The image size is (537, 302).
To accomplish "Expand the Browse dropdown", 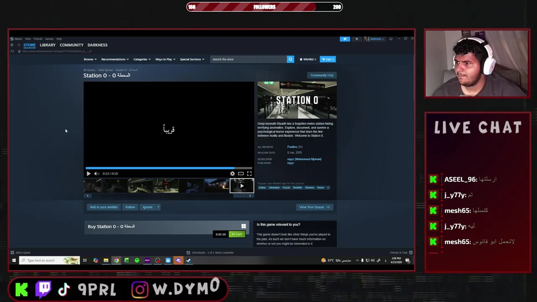I will [90, 59].
